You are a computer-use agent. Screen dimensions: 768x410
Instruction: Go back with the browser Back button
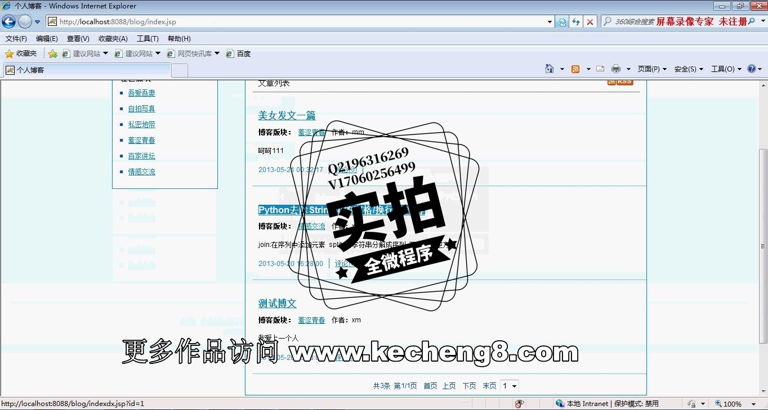pos(8,22)
